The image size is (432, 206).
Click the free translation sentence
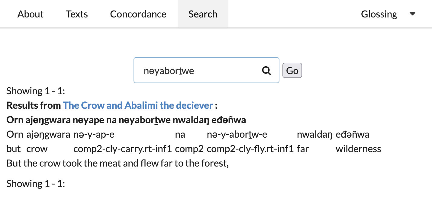pyautogui.click(x=118, y=163)
